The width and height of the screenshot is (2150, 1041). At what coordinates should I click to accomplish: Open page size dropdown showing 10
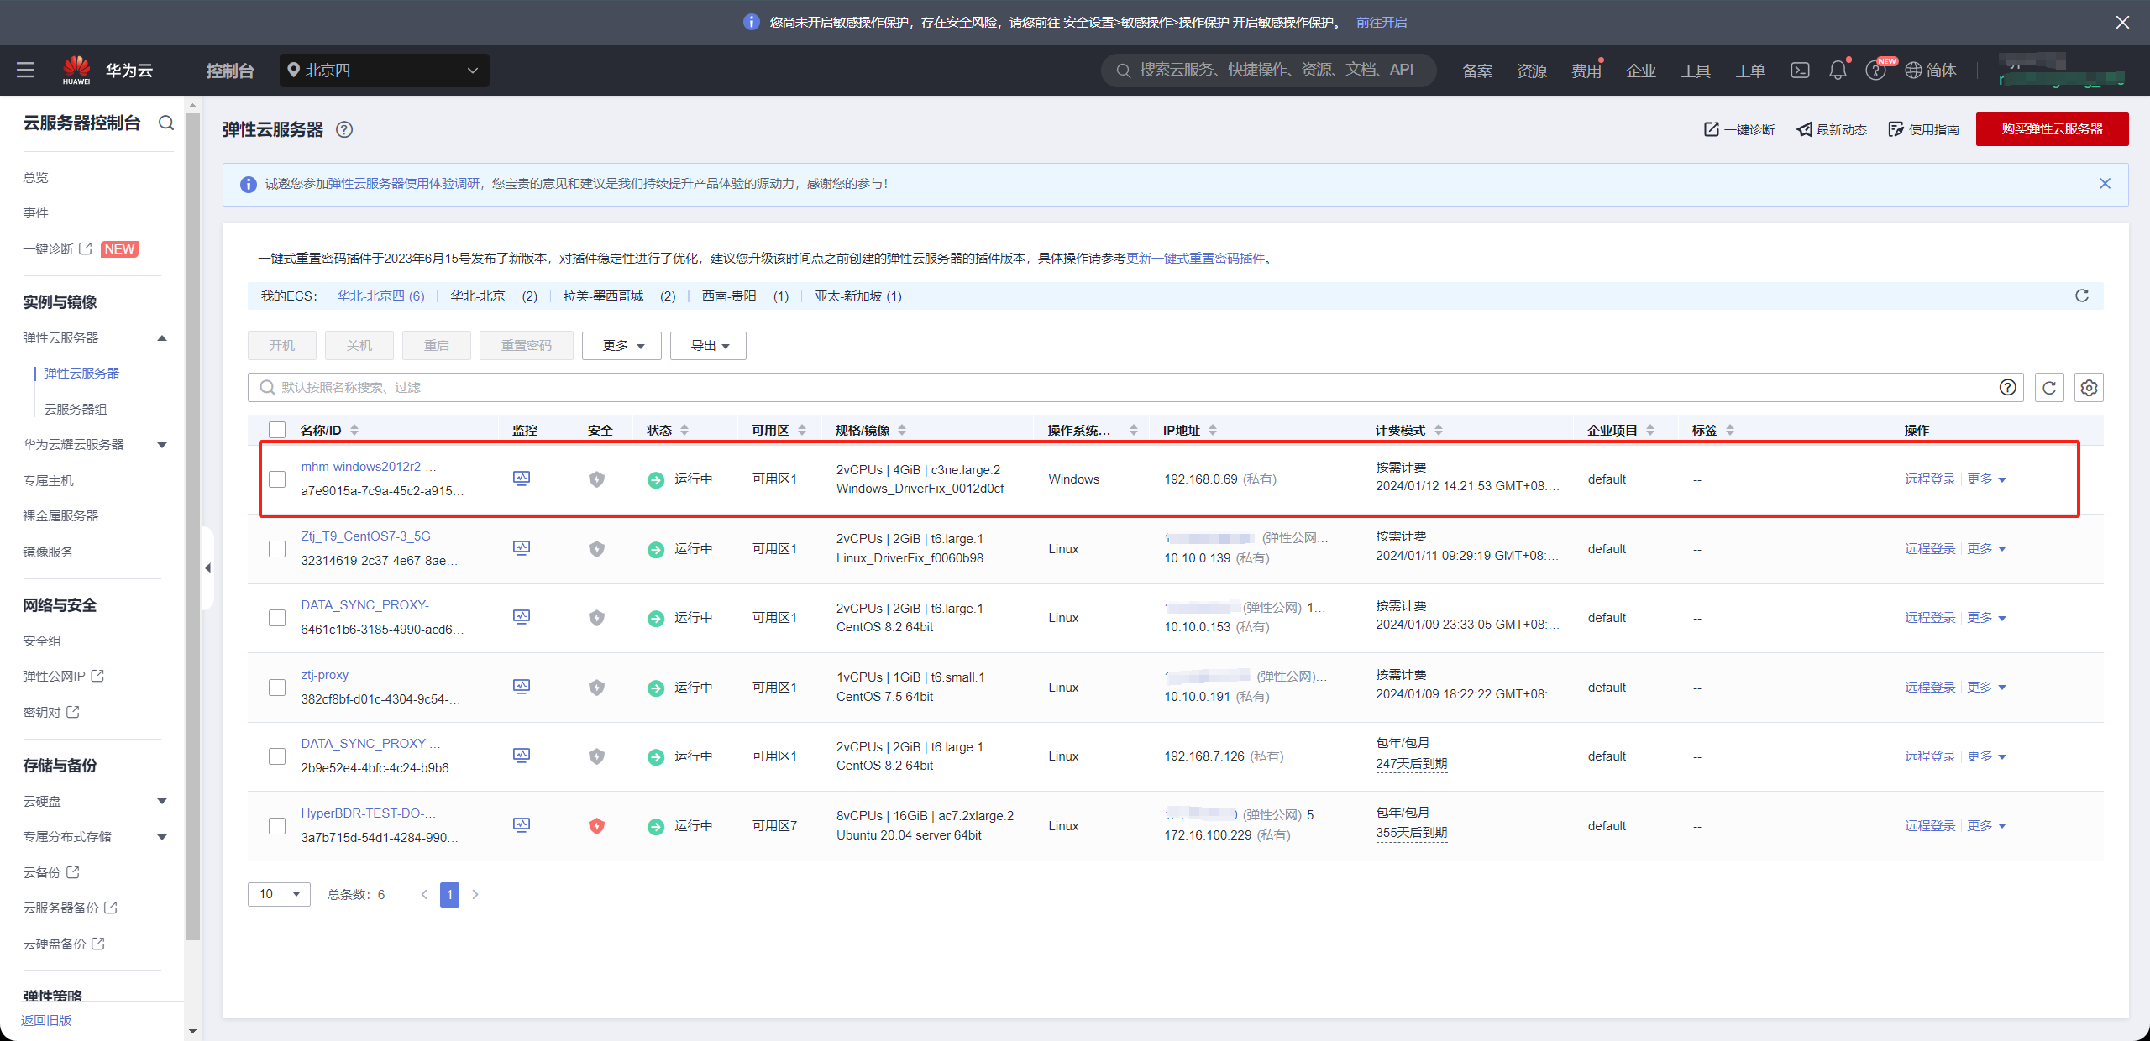pos(279,894)
